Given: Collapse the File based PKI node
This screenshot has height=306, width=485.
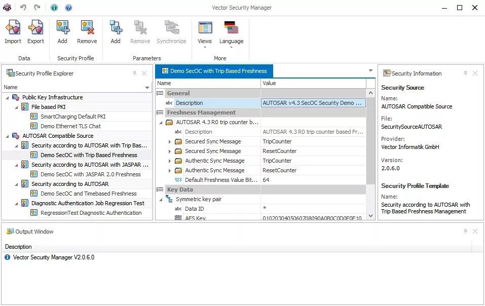Looking at the screenshot, I should tap(16, 107).
